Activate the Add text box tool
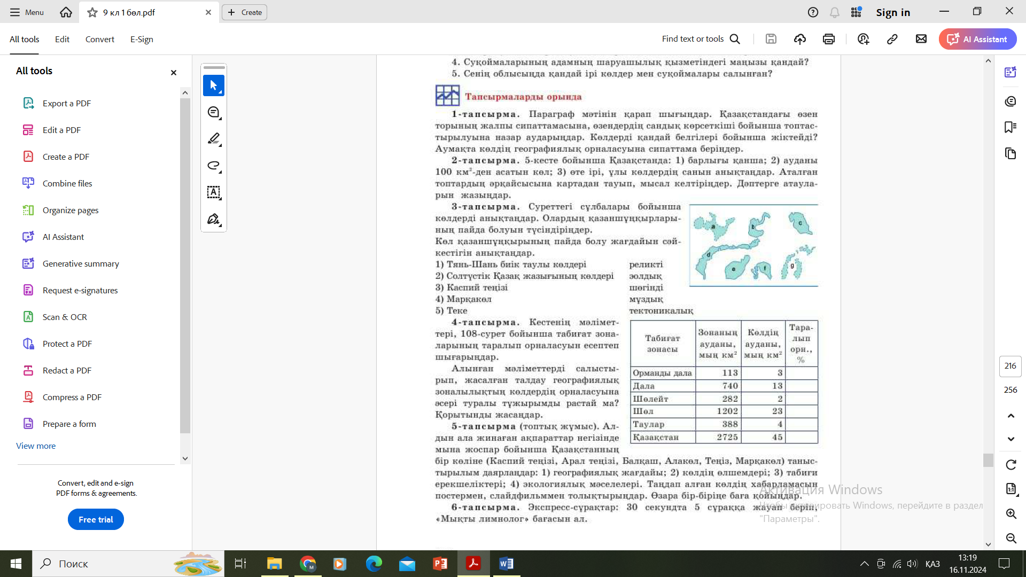Screen dimensions: 1026x577 tap(213, 192)
